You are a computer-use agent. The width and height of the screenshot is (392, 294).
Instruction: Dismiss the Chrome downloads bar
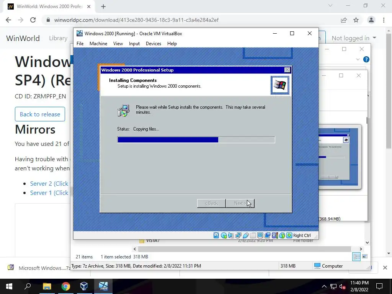pos(385,268)
